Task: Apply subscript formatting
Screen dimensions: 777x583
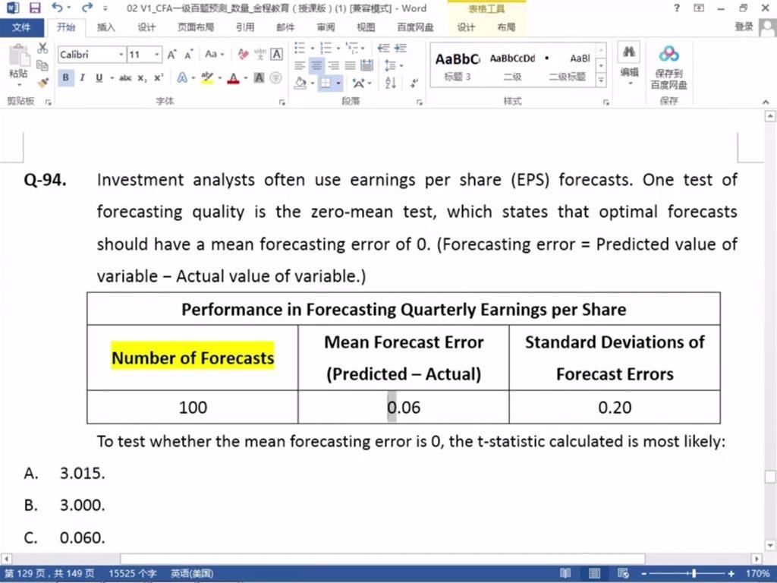Action: [x=142, y=78]
